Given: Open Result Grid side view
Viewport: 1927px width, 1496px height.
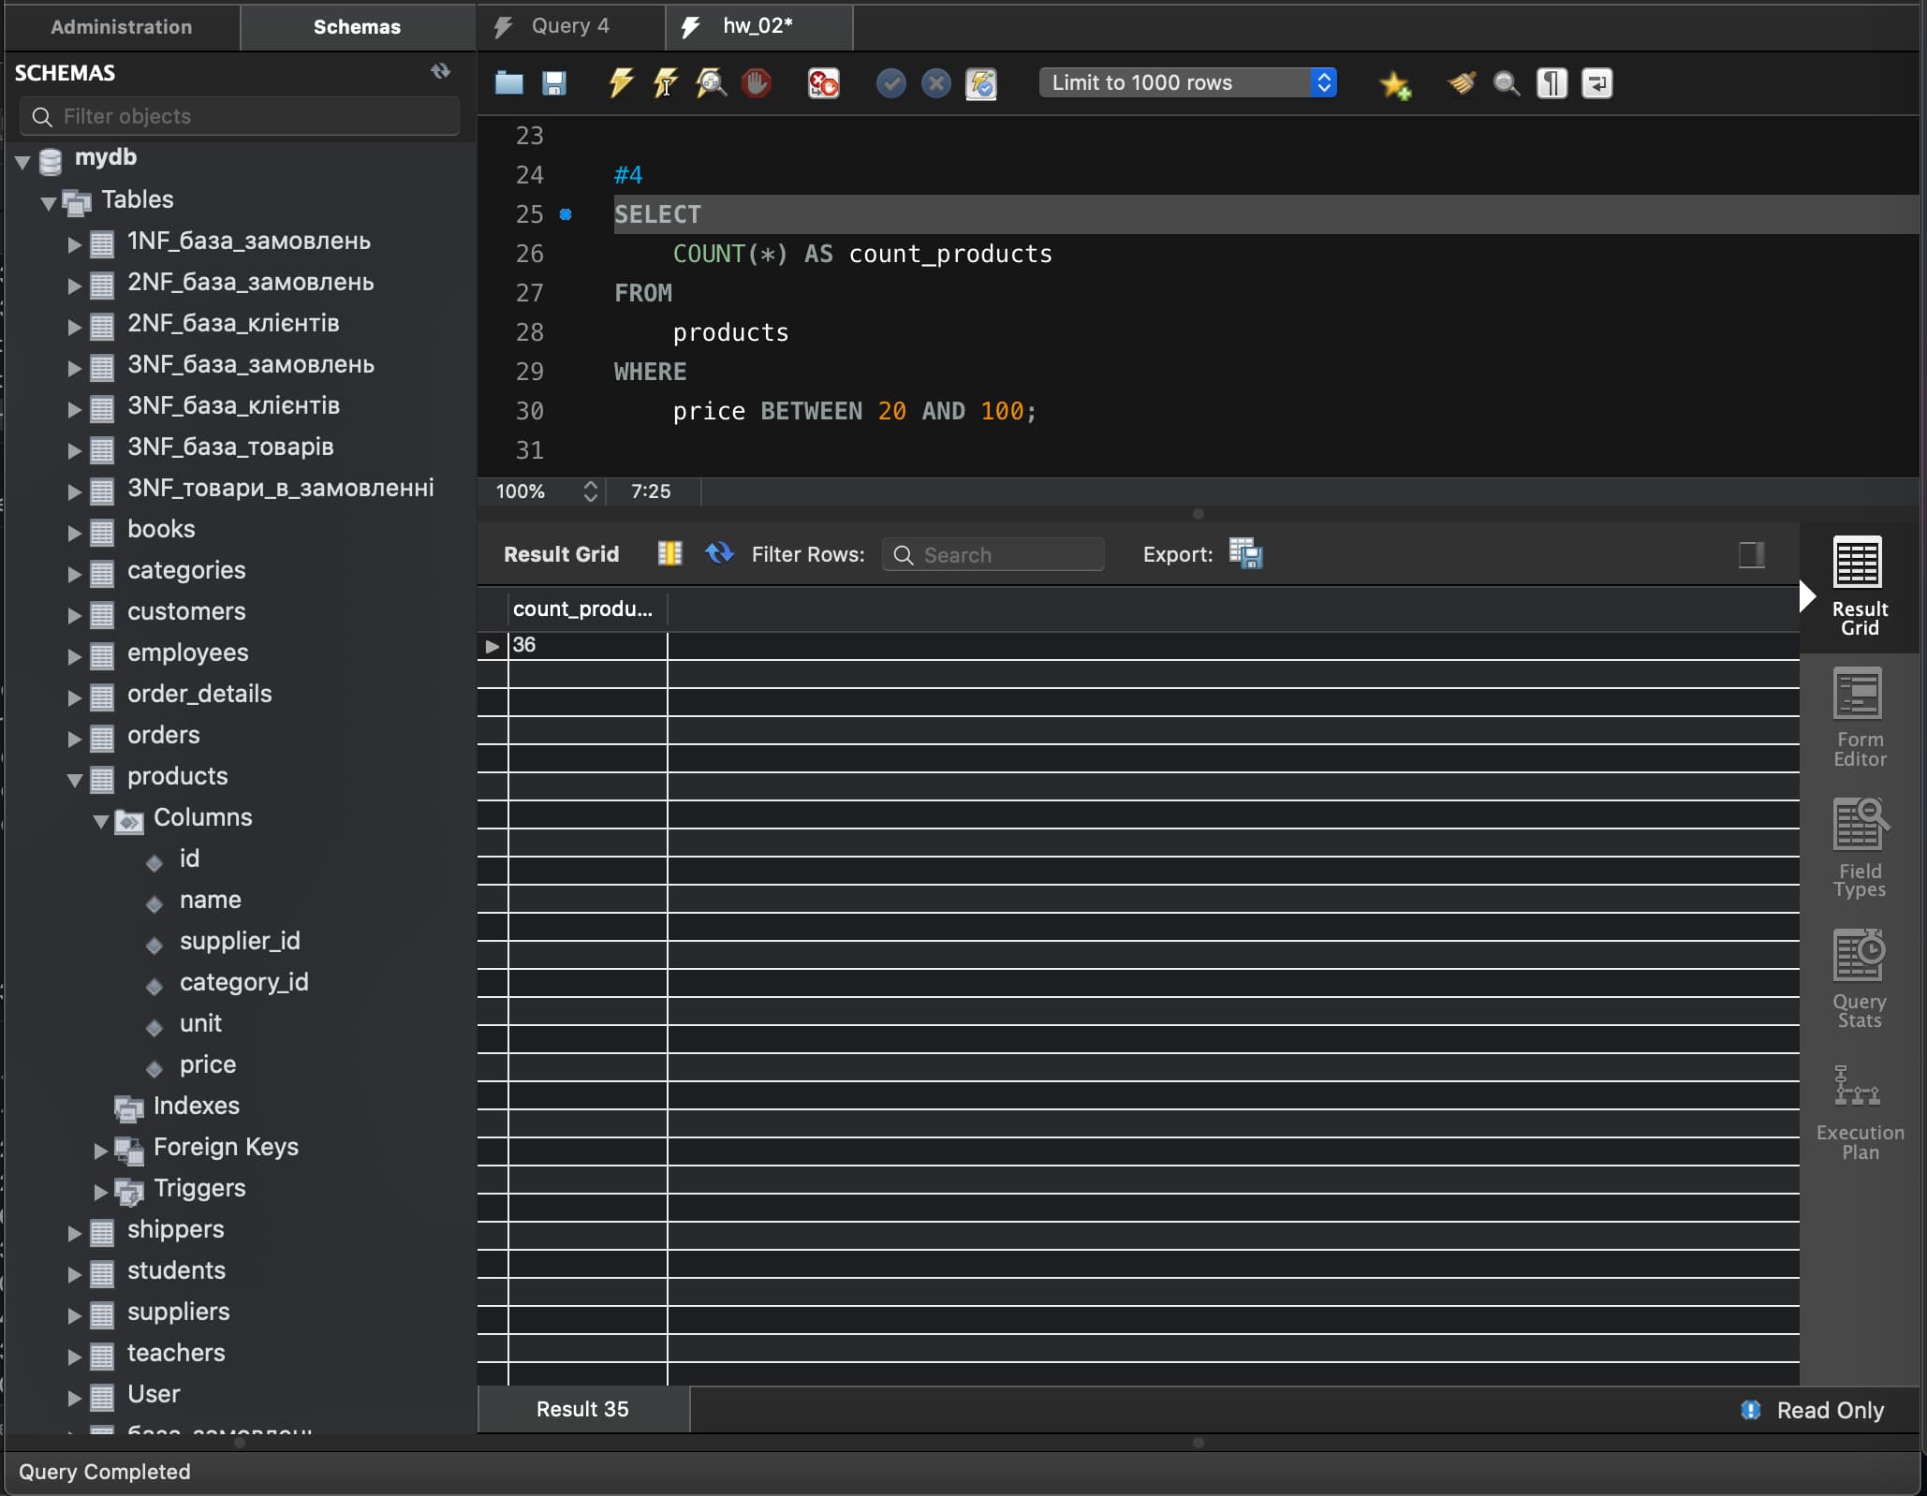Looking at the screenshot, I should tap(1859, 587).
